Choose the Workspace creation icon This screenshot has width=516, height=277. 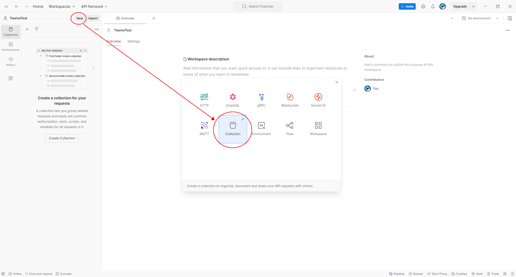click(318, 125)
